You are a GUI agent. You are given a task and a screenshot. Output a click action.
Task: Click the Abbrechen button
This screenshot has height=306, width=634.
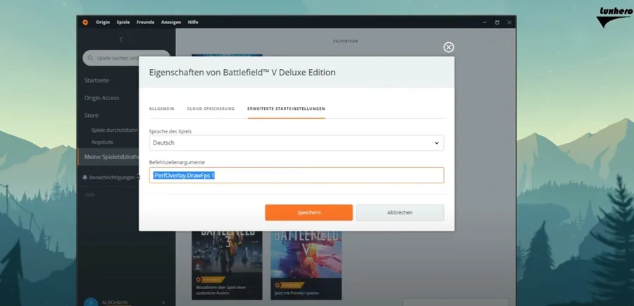400,212
